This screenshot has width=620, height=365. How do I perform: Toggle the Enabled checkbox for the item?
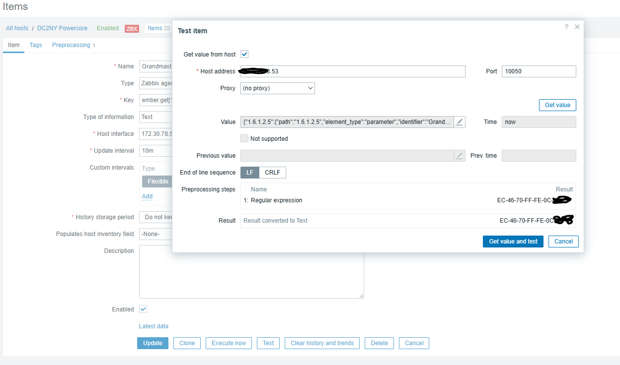pos(143,309)
